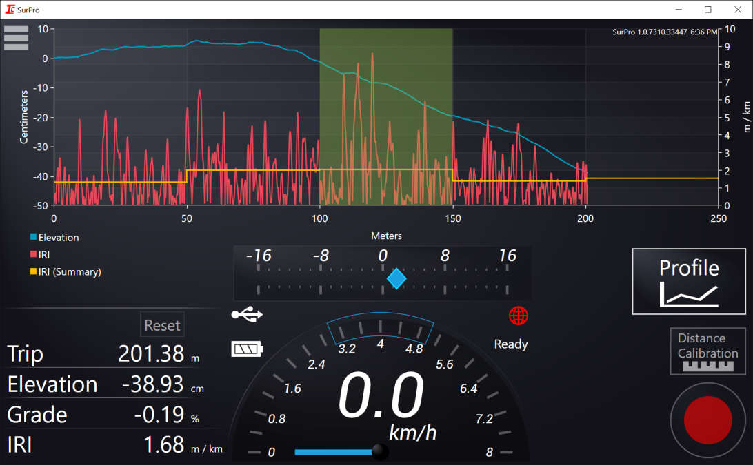Image resolution: width=753 pixels, height=465 pixels.
Task: Click the green highlighted chart segment
Action: pos(385,117)
